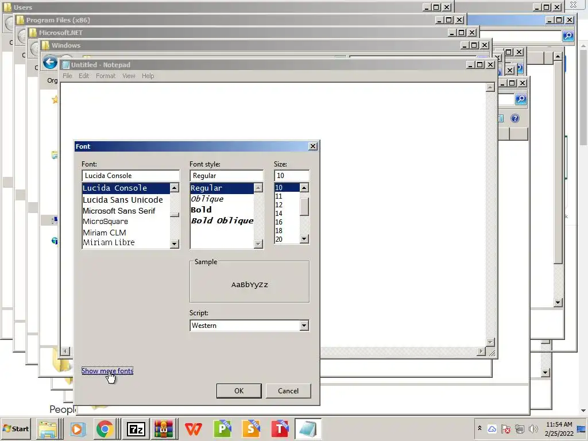Click the size list scrollbar thumb
This screenshot has width=588, height=441.
[304, 207]
